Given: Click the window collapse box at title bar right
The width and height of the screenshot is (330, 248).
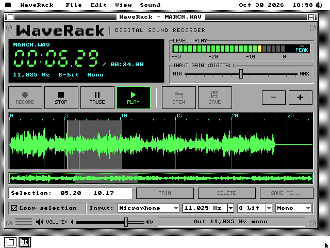Looking at the screenshot, I should 311,17.
